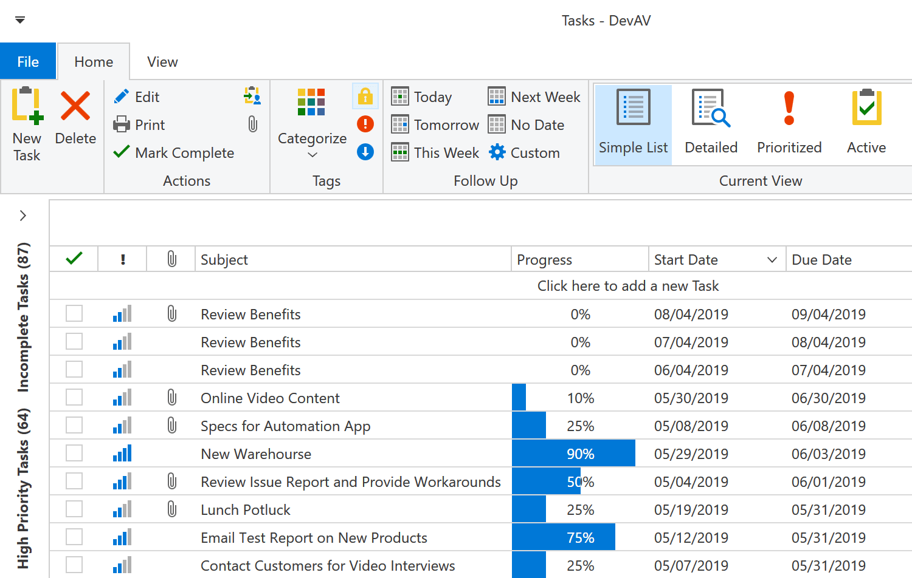
Task: Switch to the View ribbon tab
Action: pos(162,62)
